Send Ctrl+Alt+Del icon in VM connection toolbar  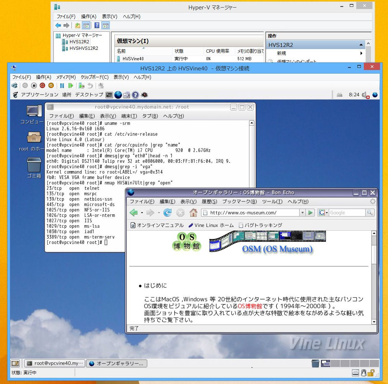[14, 86]
